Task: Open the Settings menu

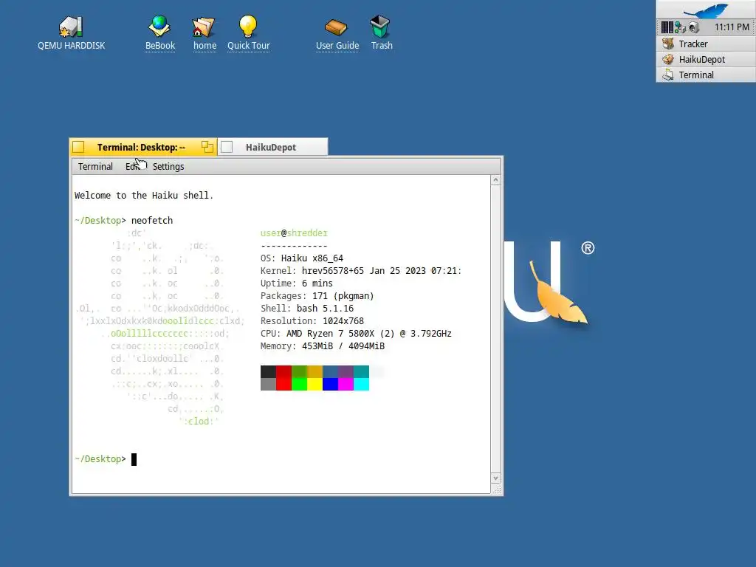Action: point(168,166)
